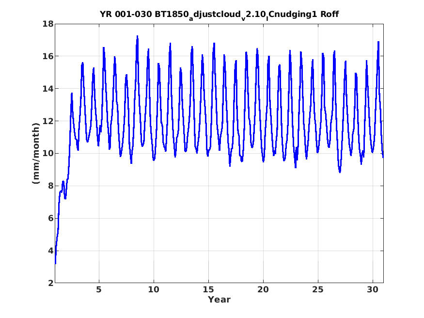
Task: Click the y-axis tick label '8'
Action: 51,186
